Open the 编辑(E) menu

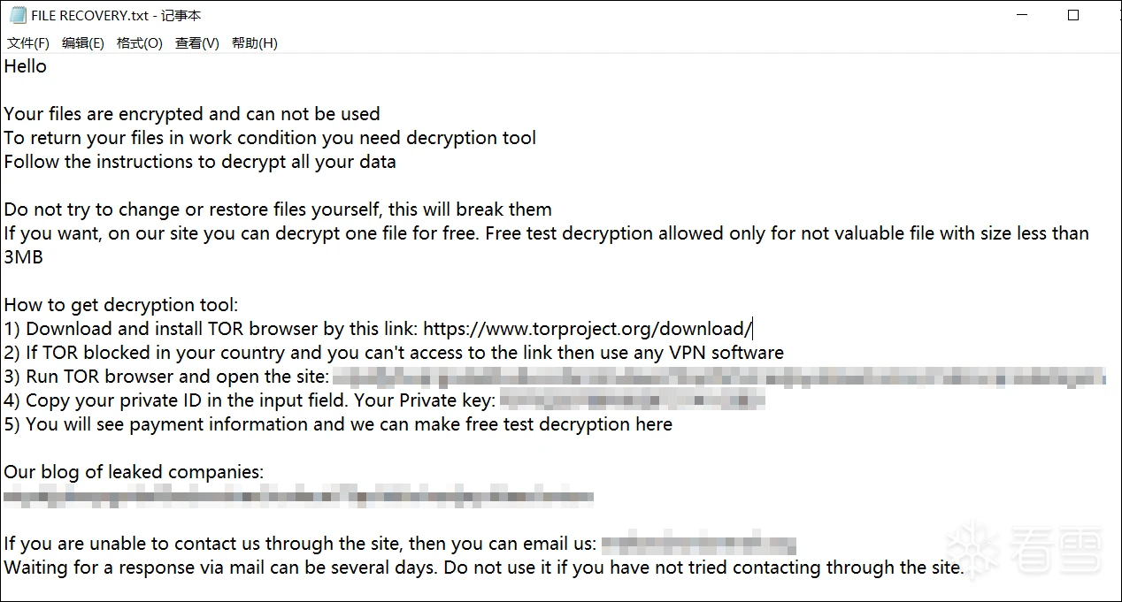pyautogui.click(x=83, y=43)
